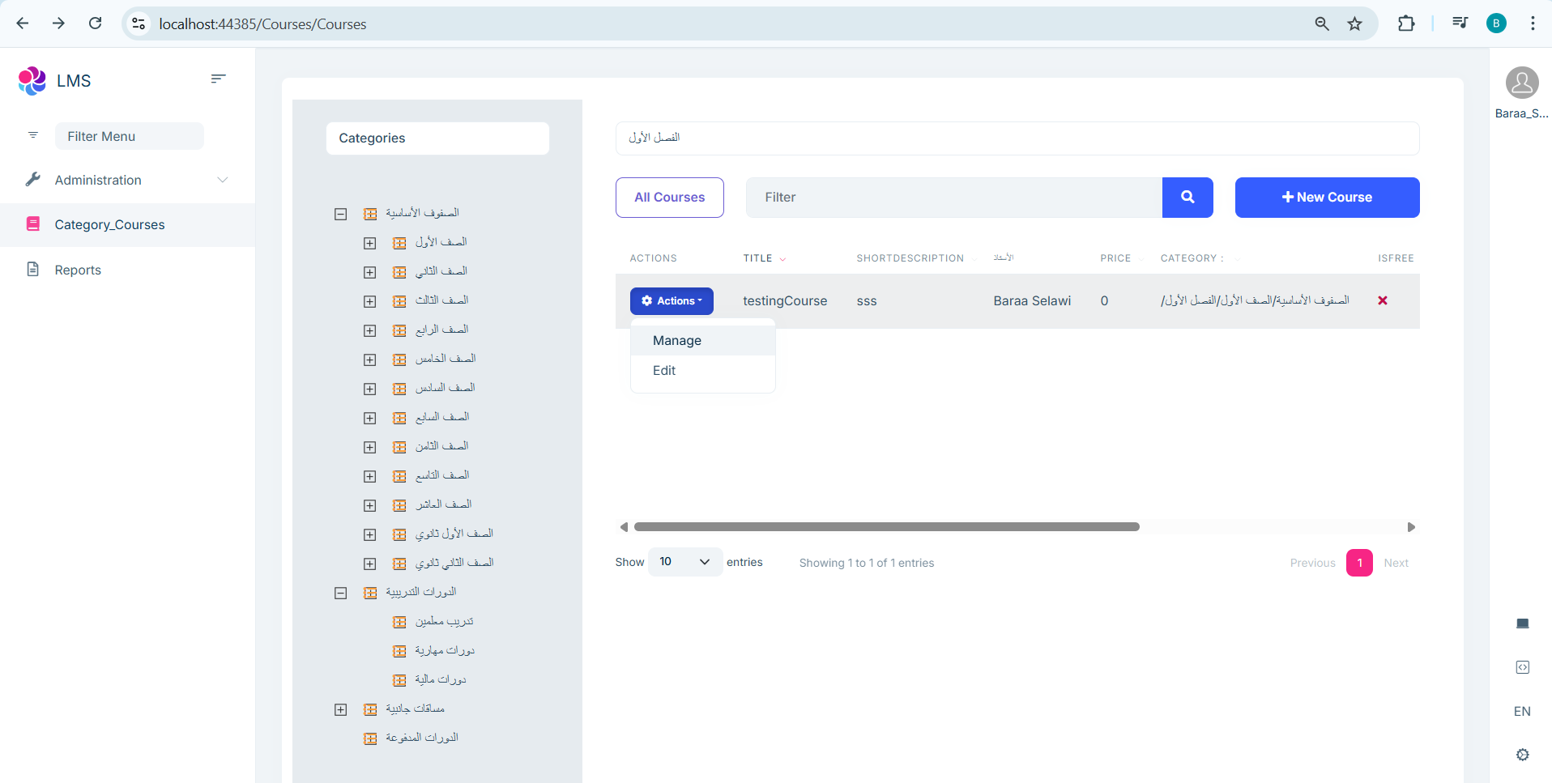This screenshot has width=1552, height=783.
Task: Collapse the الصفوف الأساسية tree node
Action: pyautogui.click(x=341, y=214)
